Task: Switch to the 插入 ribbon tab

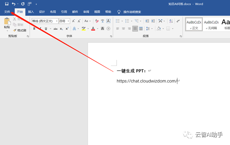Action: (x=31, y=12)
